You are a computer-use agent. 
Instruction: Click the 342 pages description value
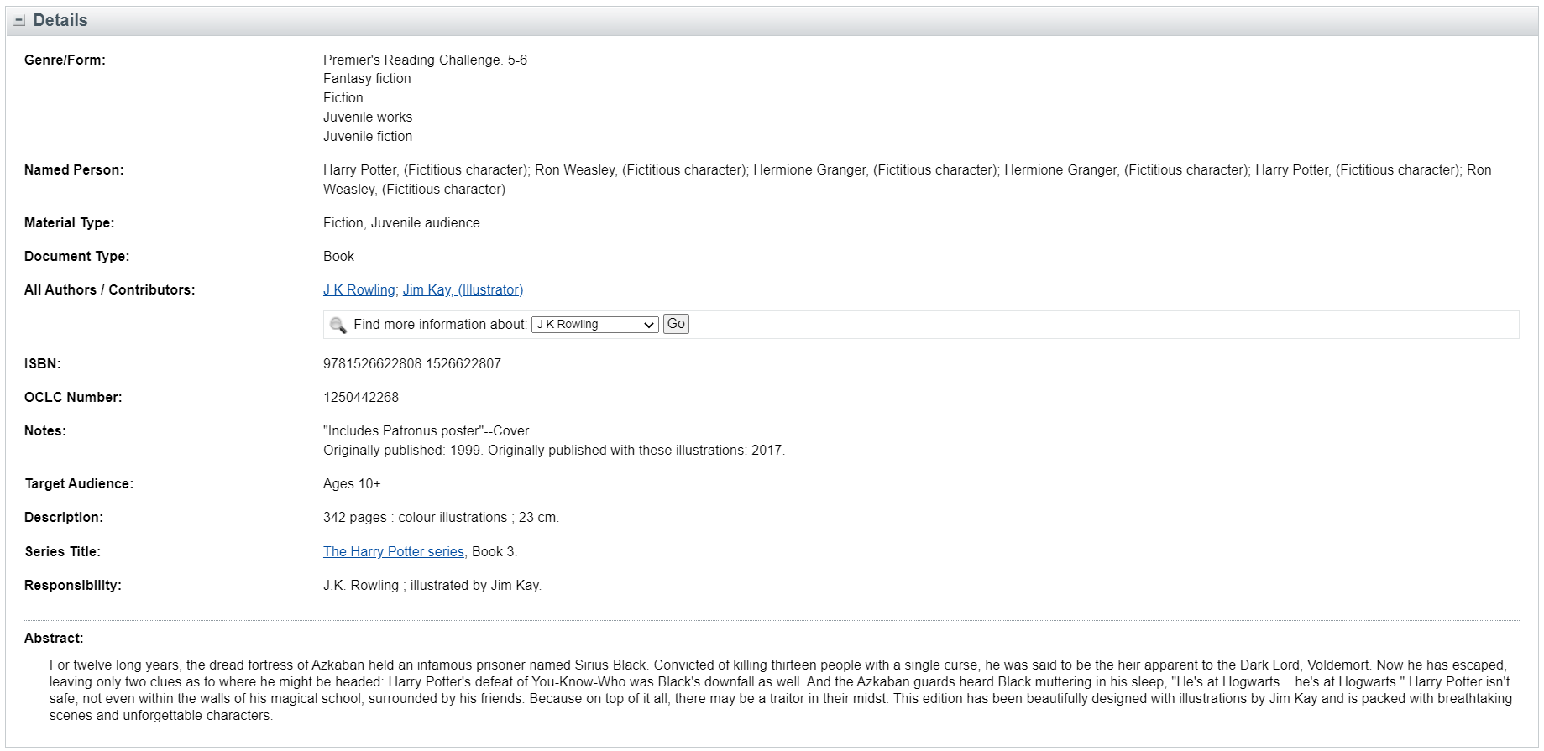(x=441, y=517)
